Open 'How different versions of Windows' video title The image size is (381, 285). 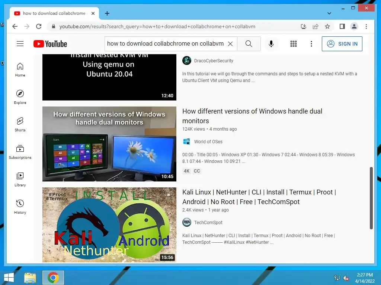pyautogui.click(x=252, y=116)
